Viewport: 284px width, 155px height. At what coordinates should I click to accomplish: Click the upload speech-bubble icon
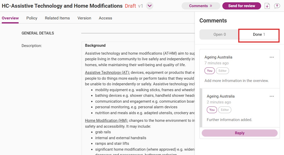[277, 6]
